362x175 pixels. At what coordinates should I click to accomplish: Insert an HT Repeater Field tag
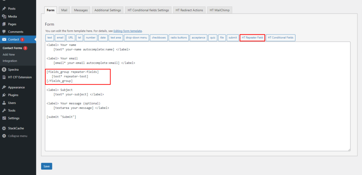[252, 38]
